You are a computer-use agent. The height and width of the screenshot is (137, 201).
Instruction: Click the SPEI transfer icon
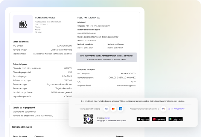(163, 109)
